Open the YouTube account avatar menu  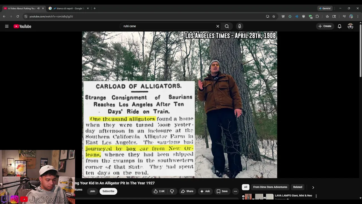click(350, 26)
